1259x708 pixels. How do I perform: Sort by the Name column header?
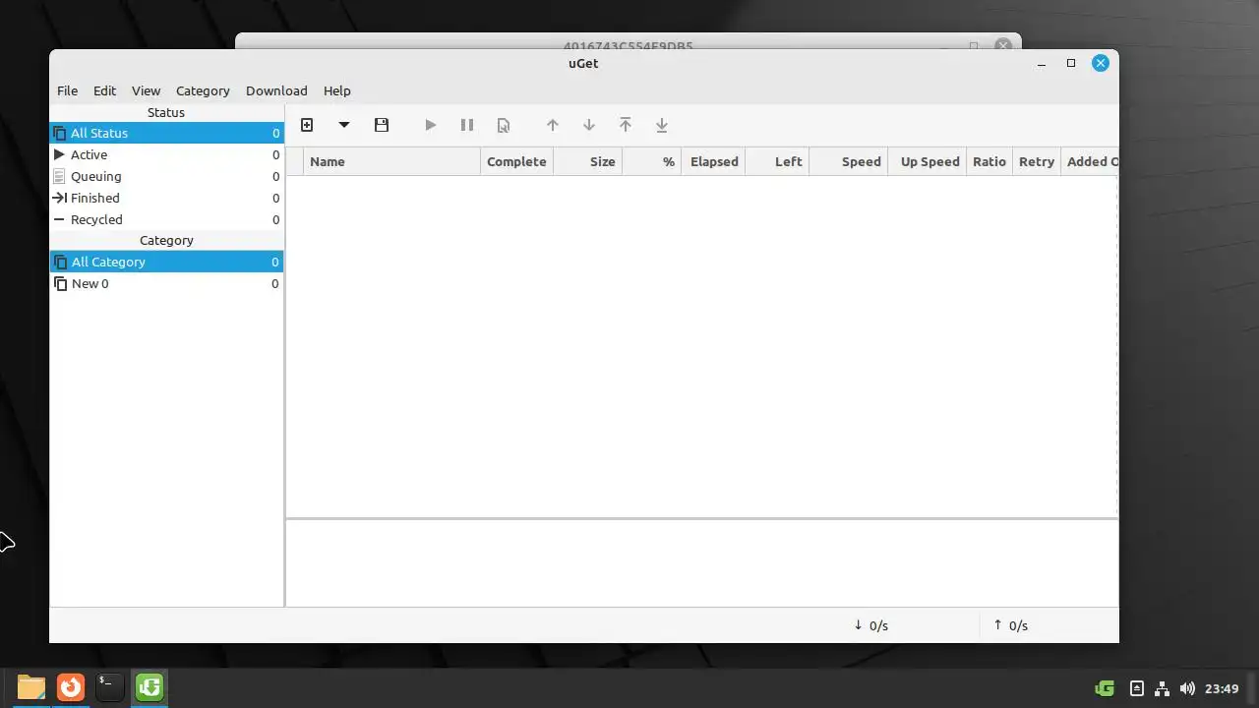(x=391, y=161)
